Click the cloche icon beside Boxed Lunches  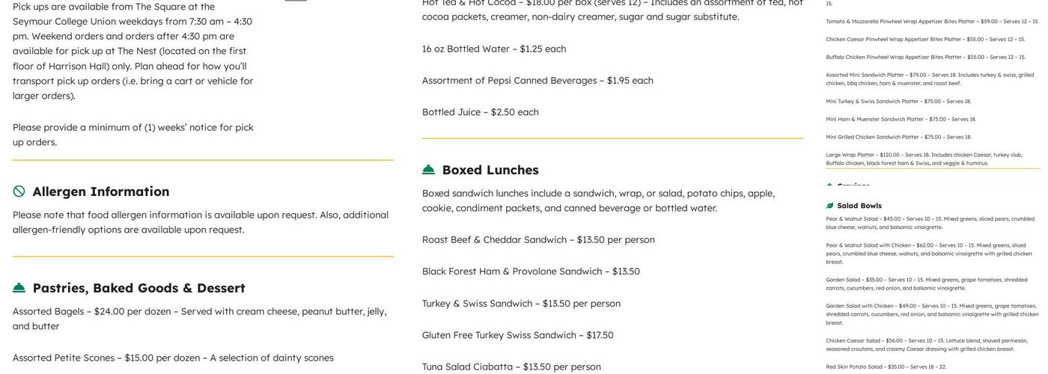[x=429, y=170]
